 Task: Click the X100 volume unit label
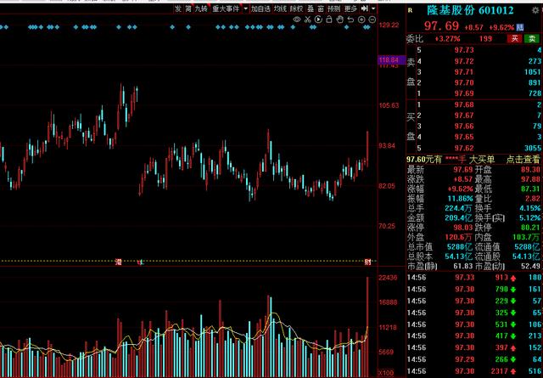coord(387,374)
